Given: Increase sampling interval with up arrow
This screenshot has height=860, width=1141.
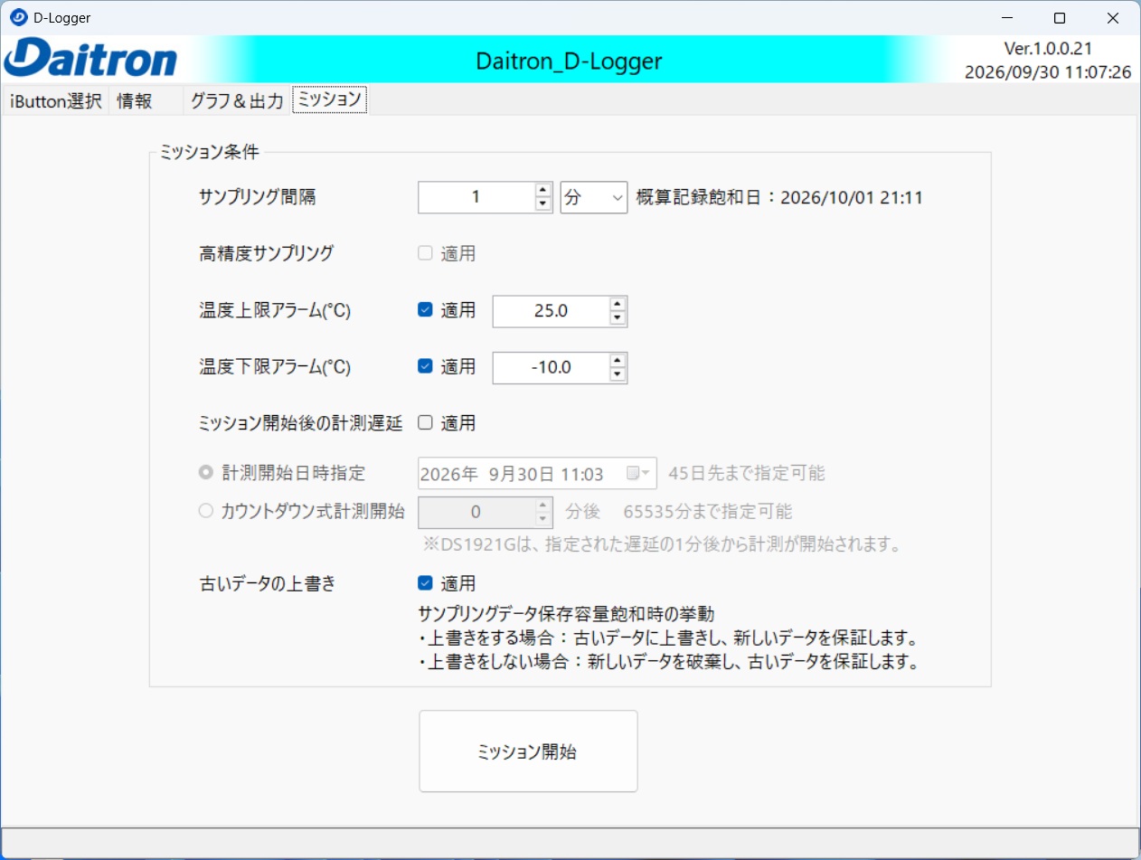Looking at the screenshot, I should (x=543, y=190).
